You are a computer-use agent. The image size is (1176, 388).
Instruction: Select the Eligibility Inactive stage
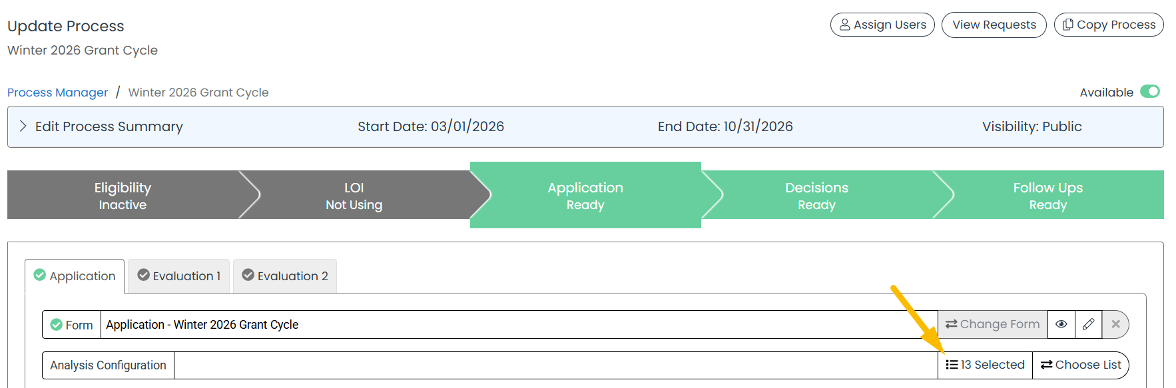(123, 195)
